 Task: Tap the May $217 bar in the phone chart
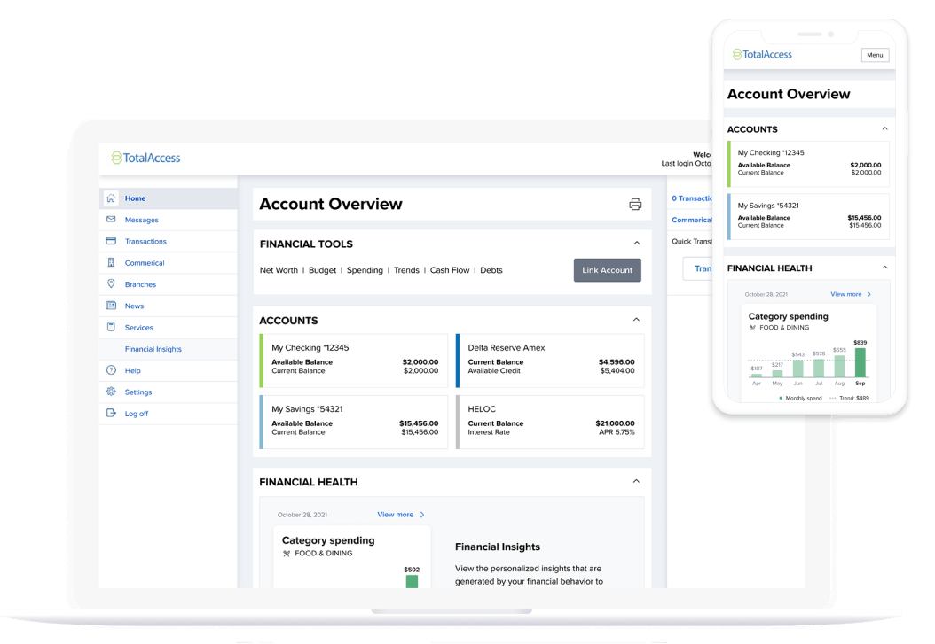tap(777, 374)
